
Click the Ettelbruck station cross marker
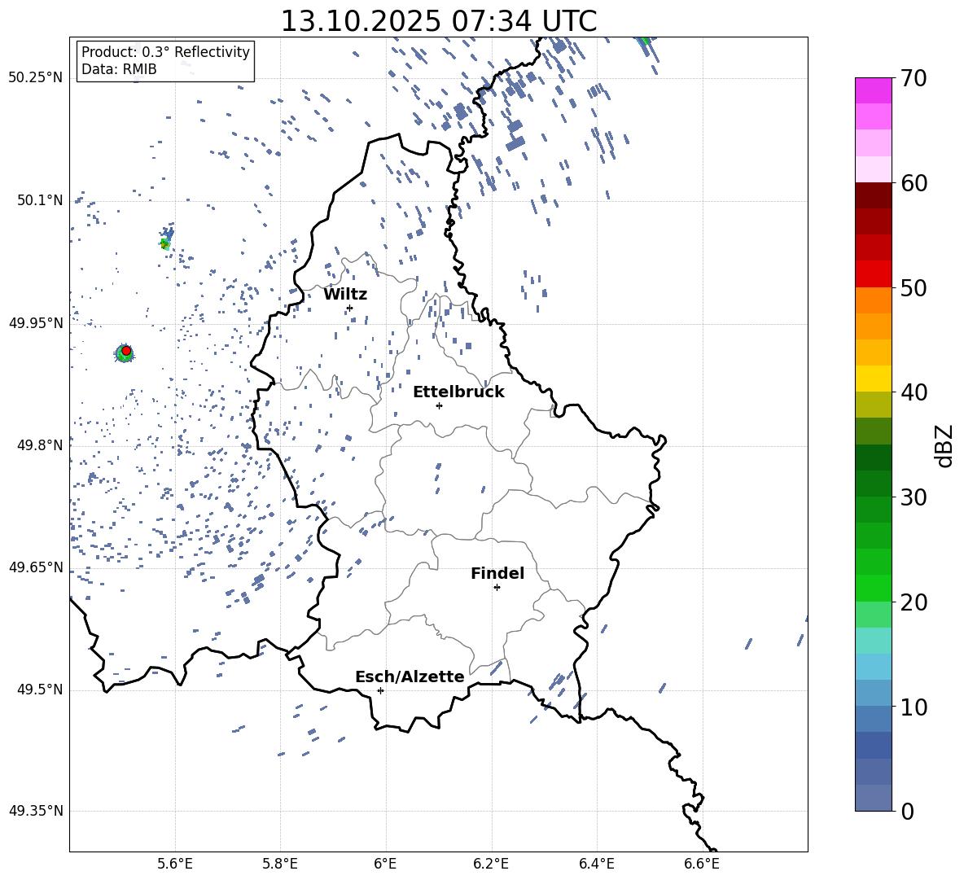click(439, 405)
